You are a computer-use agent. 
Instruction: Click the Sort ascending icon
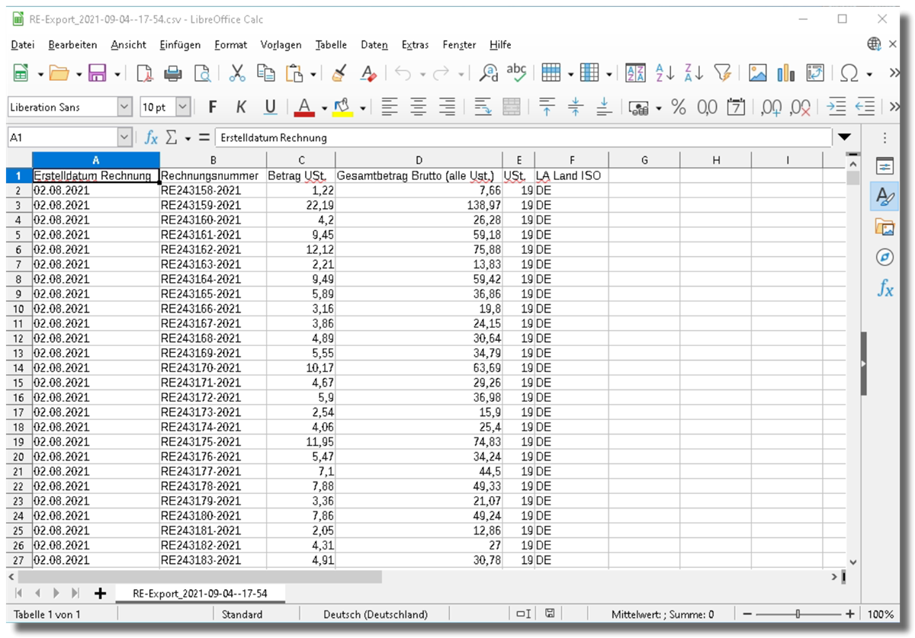coord(665,73)
